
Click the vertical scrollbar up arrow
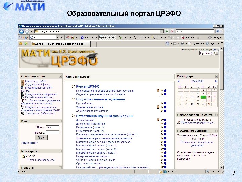click(x=222, y=49)
